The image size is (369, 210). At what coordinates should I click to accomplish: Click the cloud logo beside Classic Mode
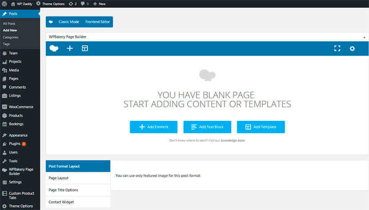[x=51, y=22]
